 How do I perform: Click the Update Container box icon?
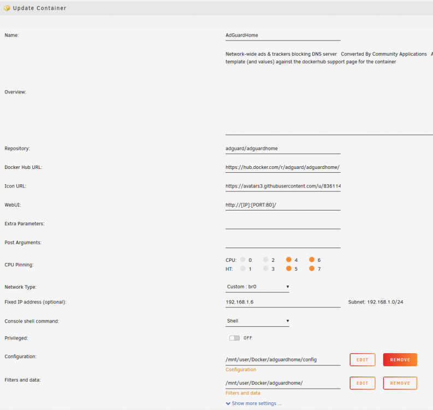tap(7, 8)
